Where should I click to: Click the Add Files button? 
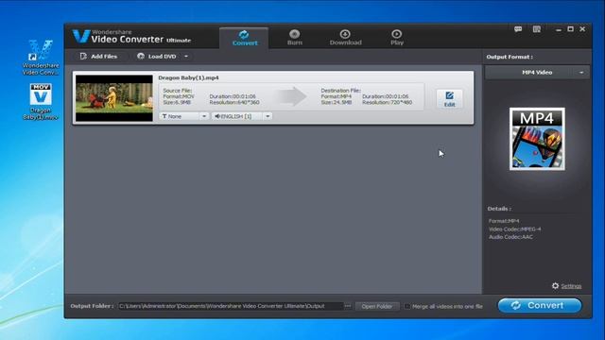pos(98,57)
